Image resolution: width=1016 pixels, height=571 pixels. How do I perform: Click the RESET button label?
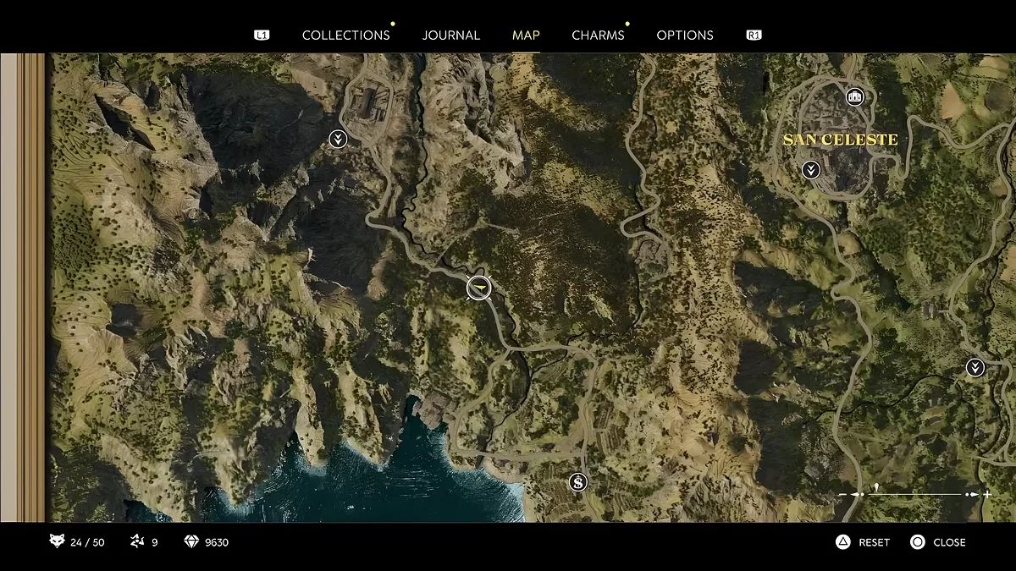875,542
